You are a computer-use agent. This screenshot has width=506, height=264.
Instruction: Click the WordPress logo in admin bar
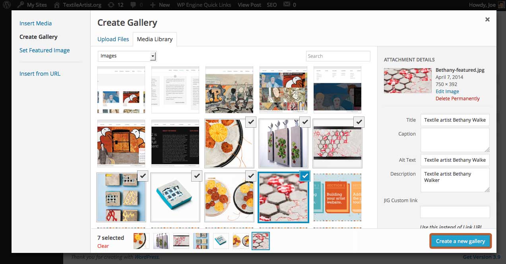[x=6, y=5]
